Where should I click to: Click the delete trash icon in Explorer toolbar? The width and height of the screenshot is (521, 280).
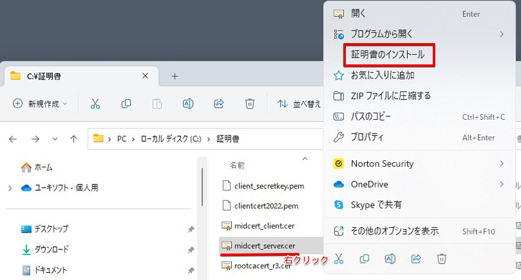250,104
